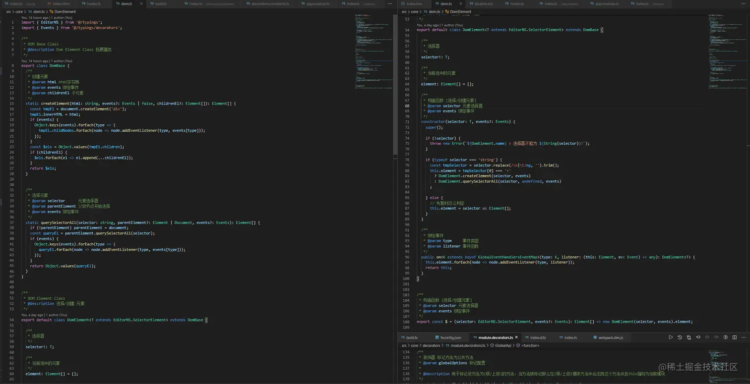Open more actions menu of bottom-right editor group
Screen dimensions: 750x384
click(744, 337)
